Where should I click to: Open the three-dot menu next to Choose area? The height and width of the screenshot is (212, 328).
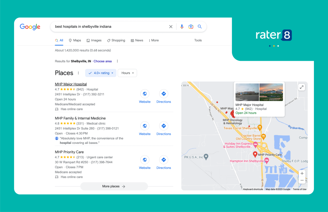(x=117, y=61)
